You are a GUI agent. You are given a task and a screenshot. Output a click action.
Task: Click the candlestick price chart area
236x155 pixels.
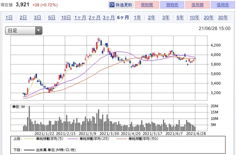point(109,68)
